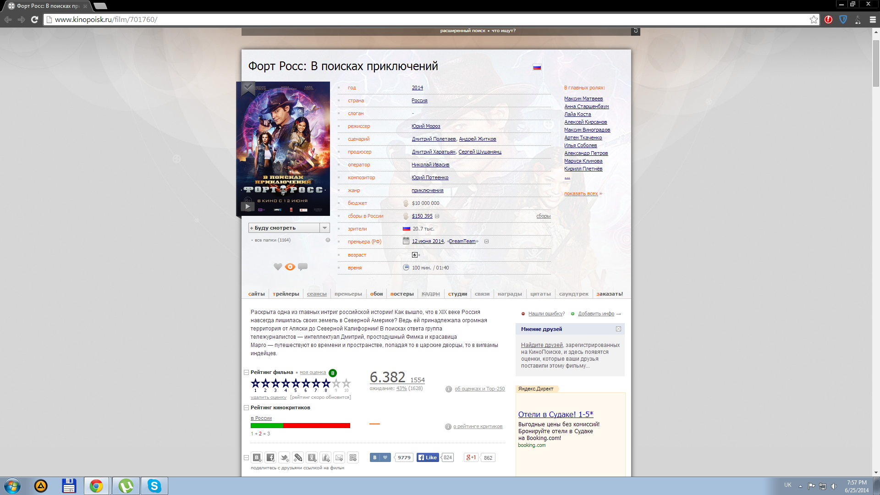This screenshot has width=880, height=495.
Task: Toggle the orange eye watched icon
Action: coord(290,267)
